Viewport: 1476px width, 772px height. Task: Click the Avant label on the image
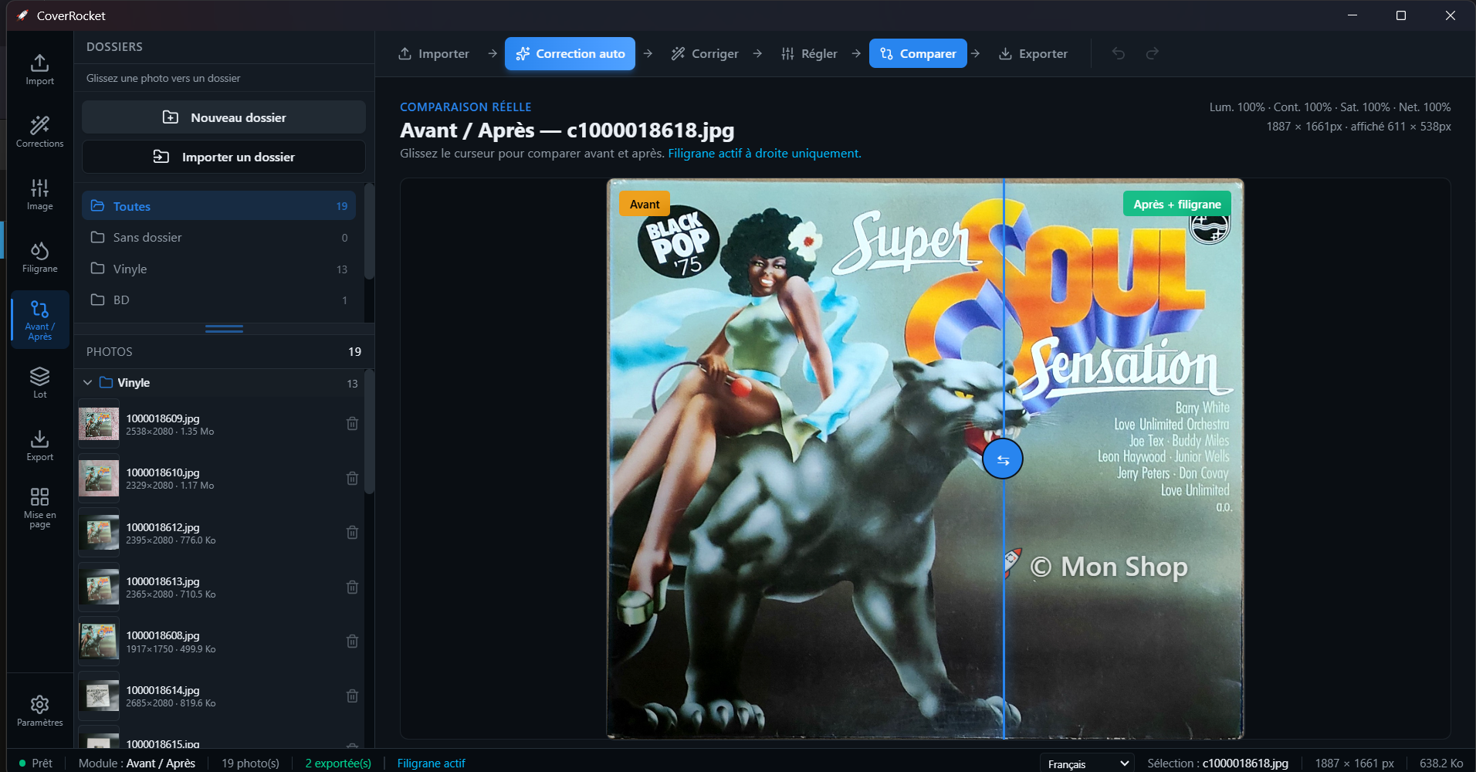tap(645, 204)
